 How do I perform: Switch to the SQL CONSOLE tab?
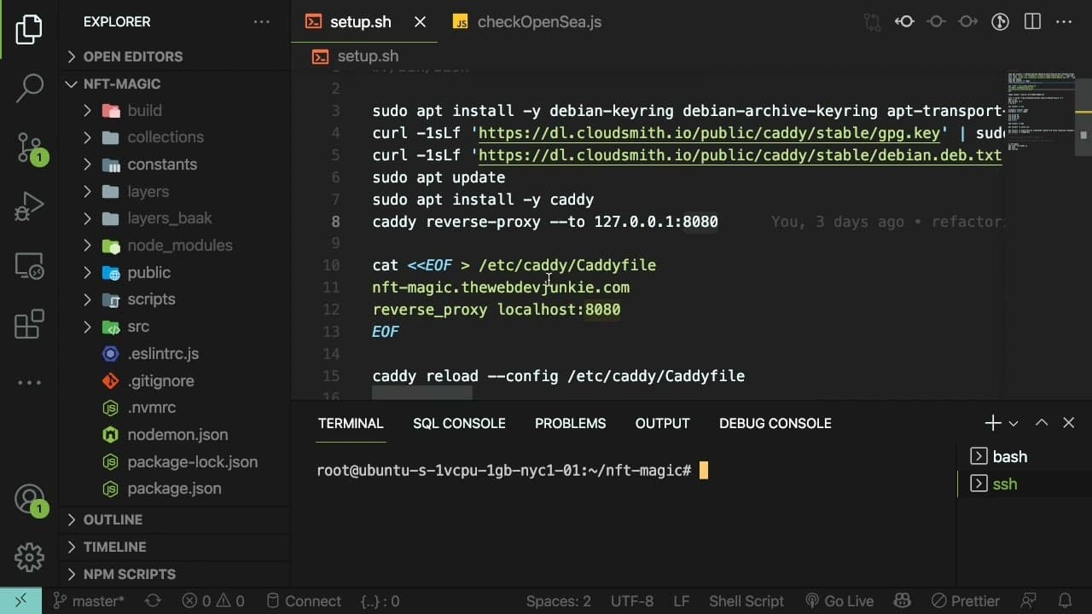pos(459,424)
